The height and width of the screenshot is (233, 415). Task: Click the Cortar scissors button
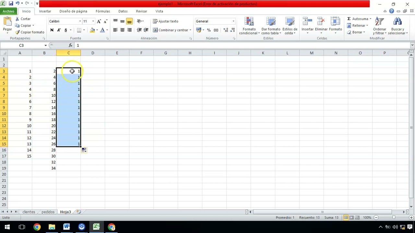[23, 19]
